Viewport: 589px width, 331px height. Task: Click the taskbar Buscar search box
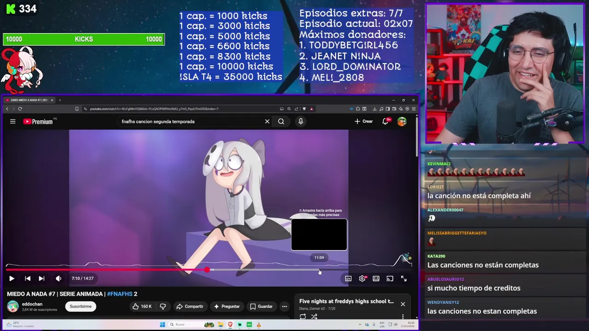pyautogui.click(x=191, y=324)
